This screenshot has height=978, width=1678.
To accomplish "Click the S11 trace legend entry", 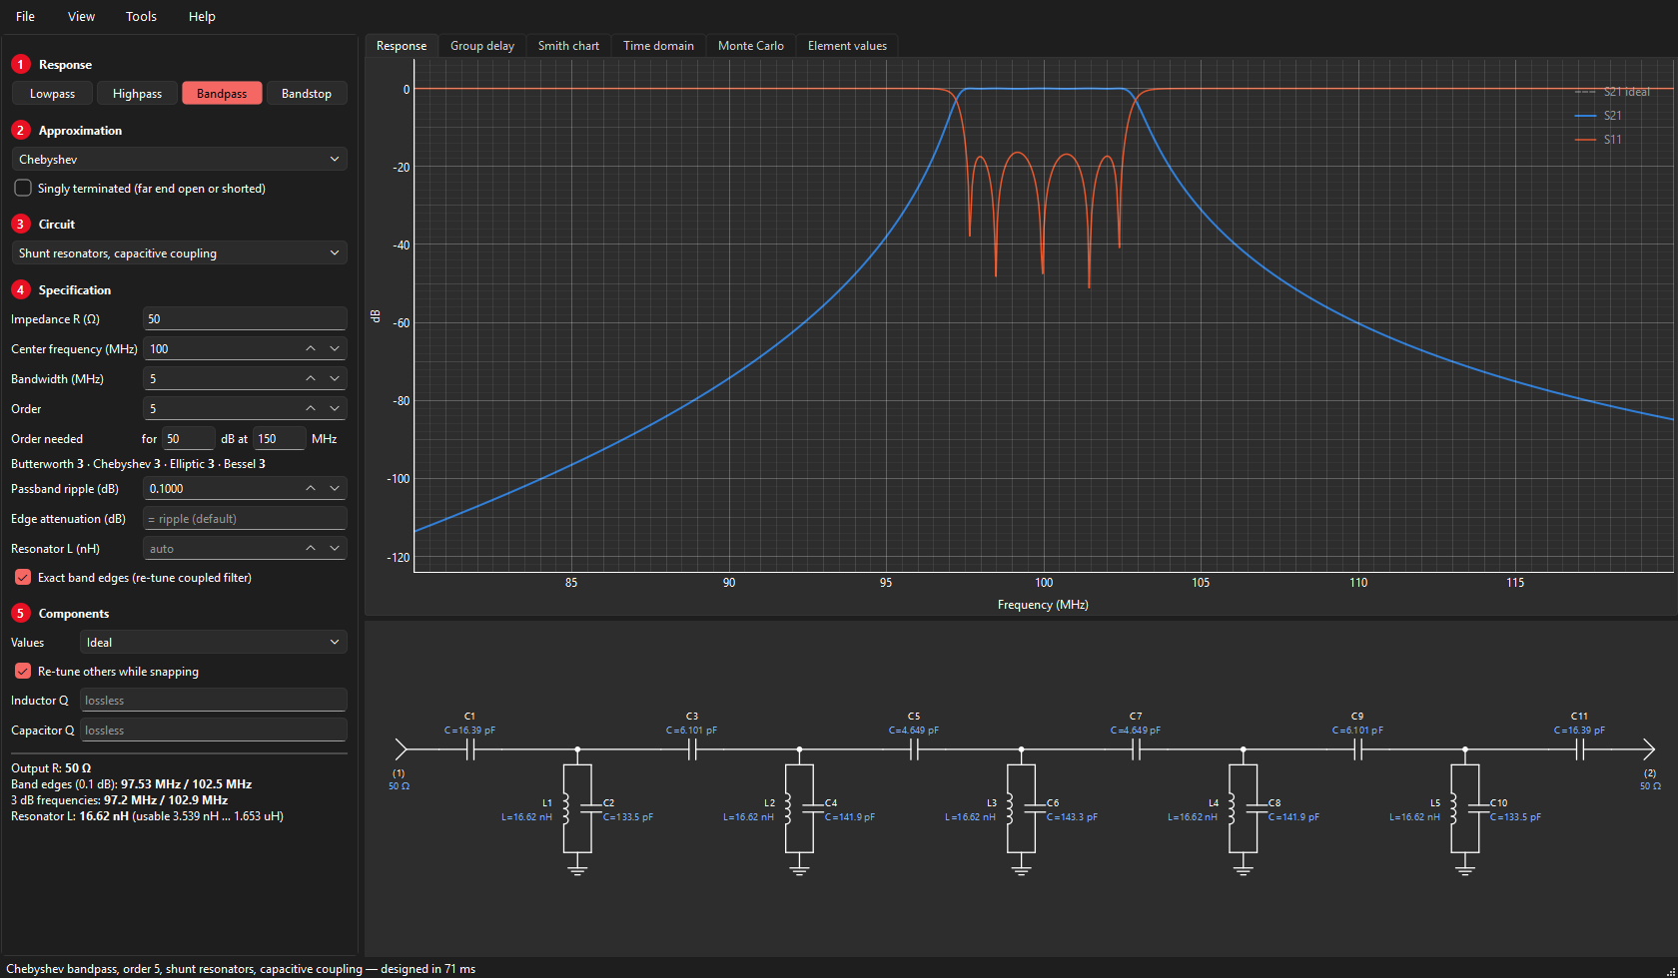I will (1598, 140).
